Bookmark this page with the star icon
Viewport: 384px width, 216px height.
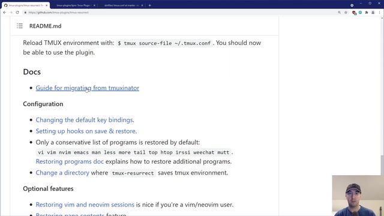click(346, 13)
